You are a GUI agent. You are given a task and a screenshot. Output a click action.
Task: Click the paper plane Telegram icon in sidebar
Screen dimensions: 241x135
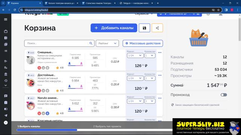(x=6, y=115)
